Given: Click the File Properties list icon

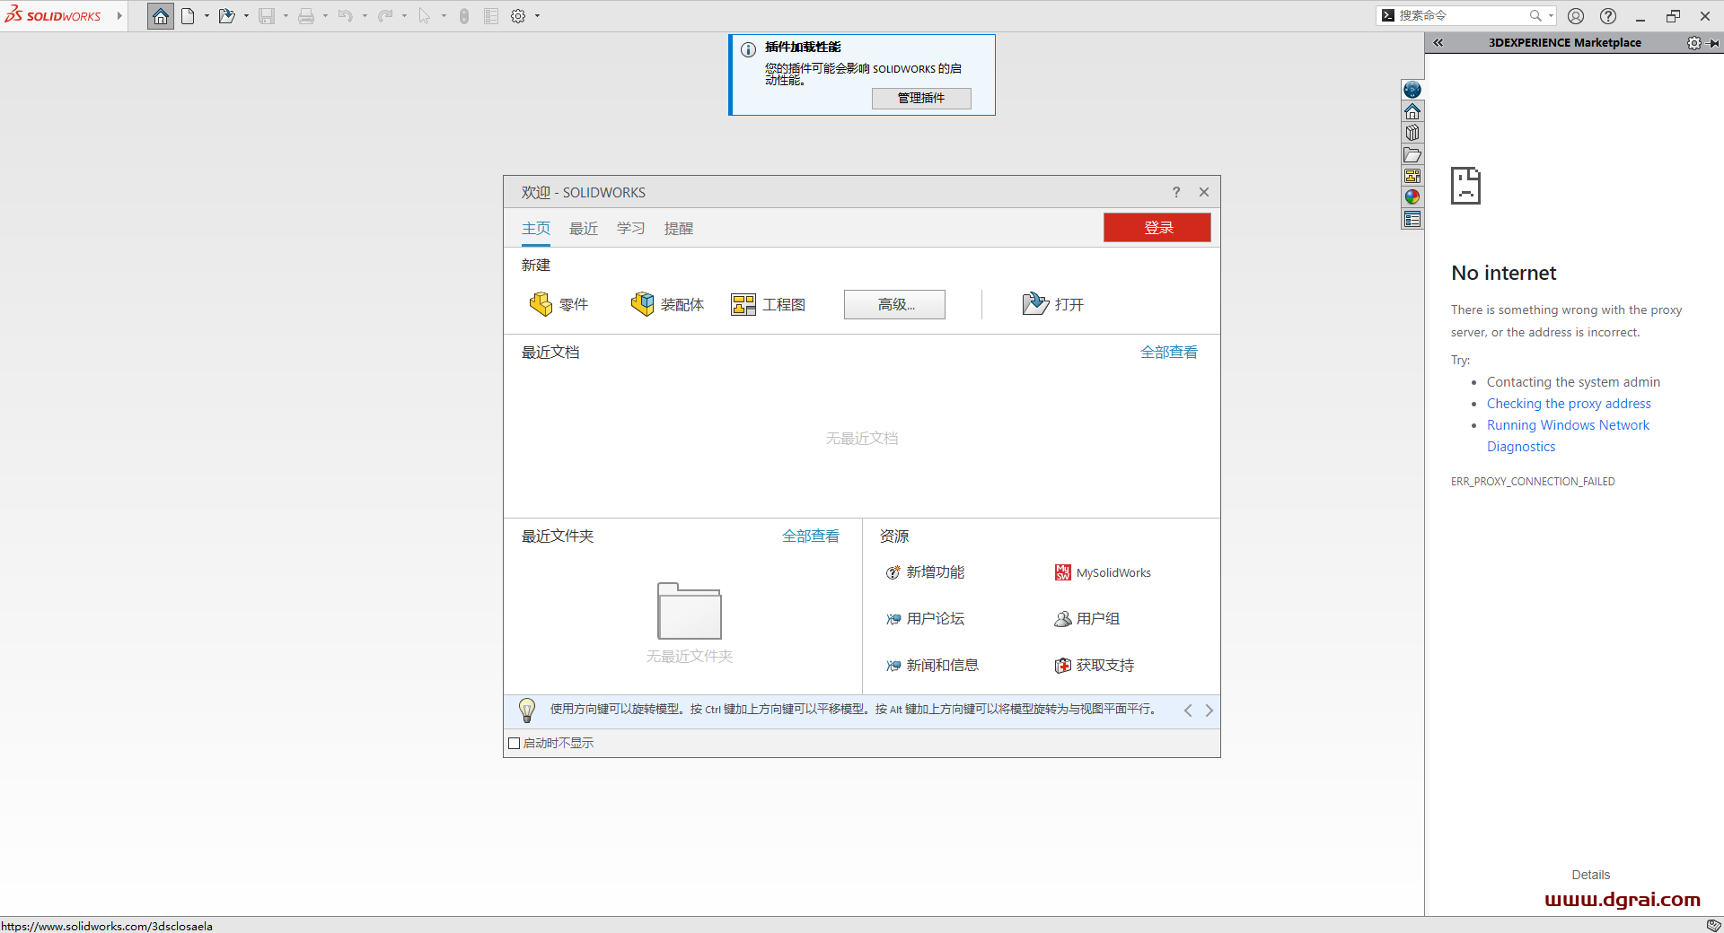Looking at the screenshot, I should pyautogui.click(x=491, y=16).
